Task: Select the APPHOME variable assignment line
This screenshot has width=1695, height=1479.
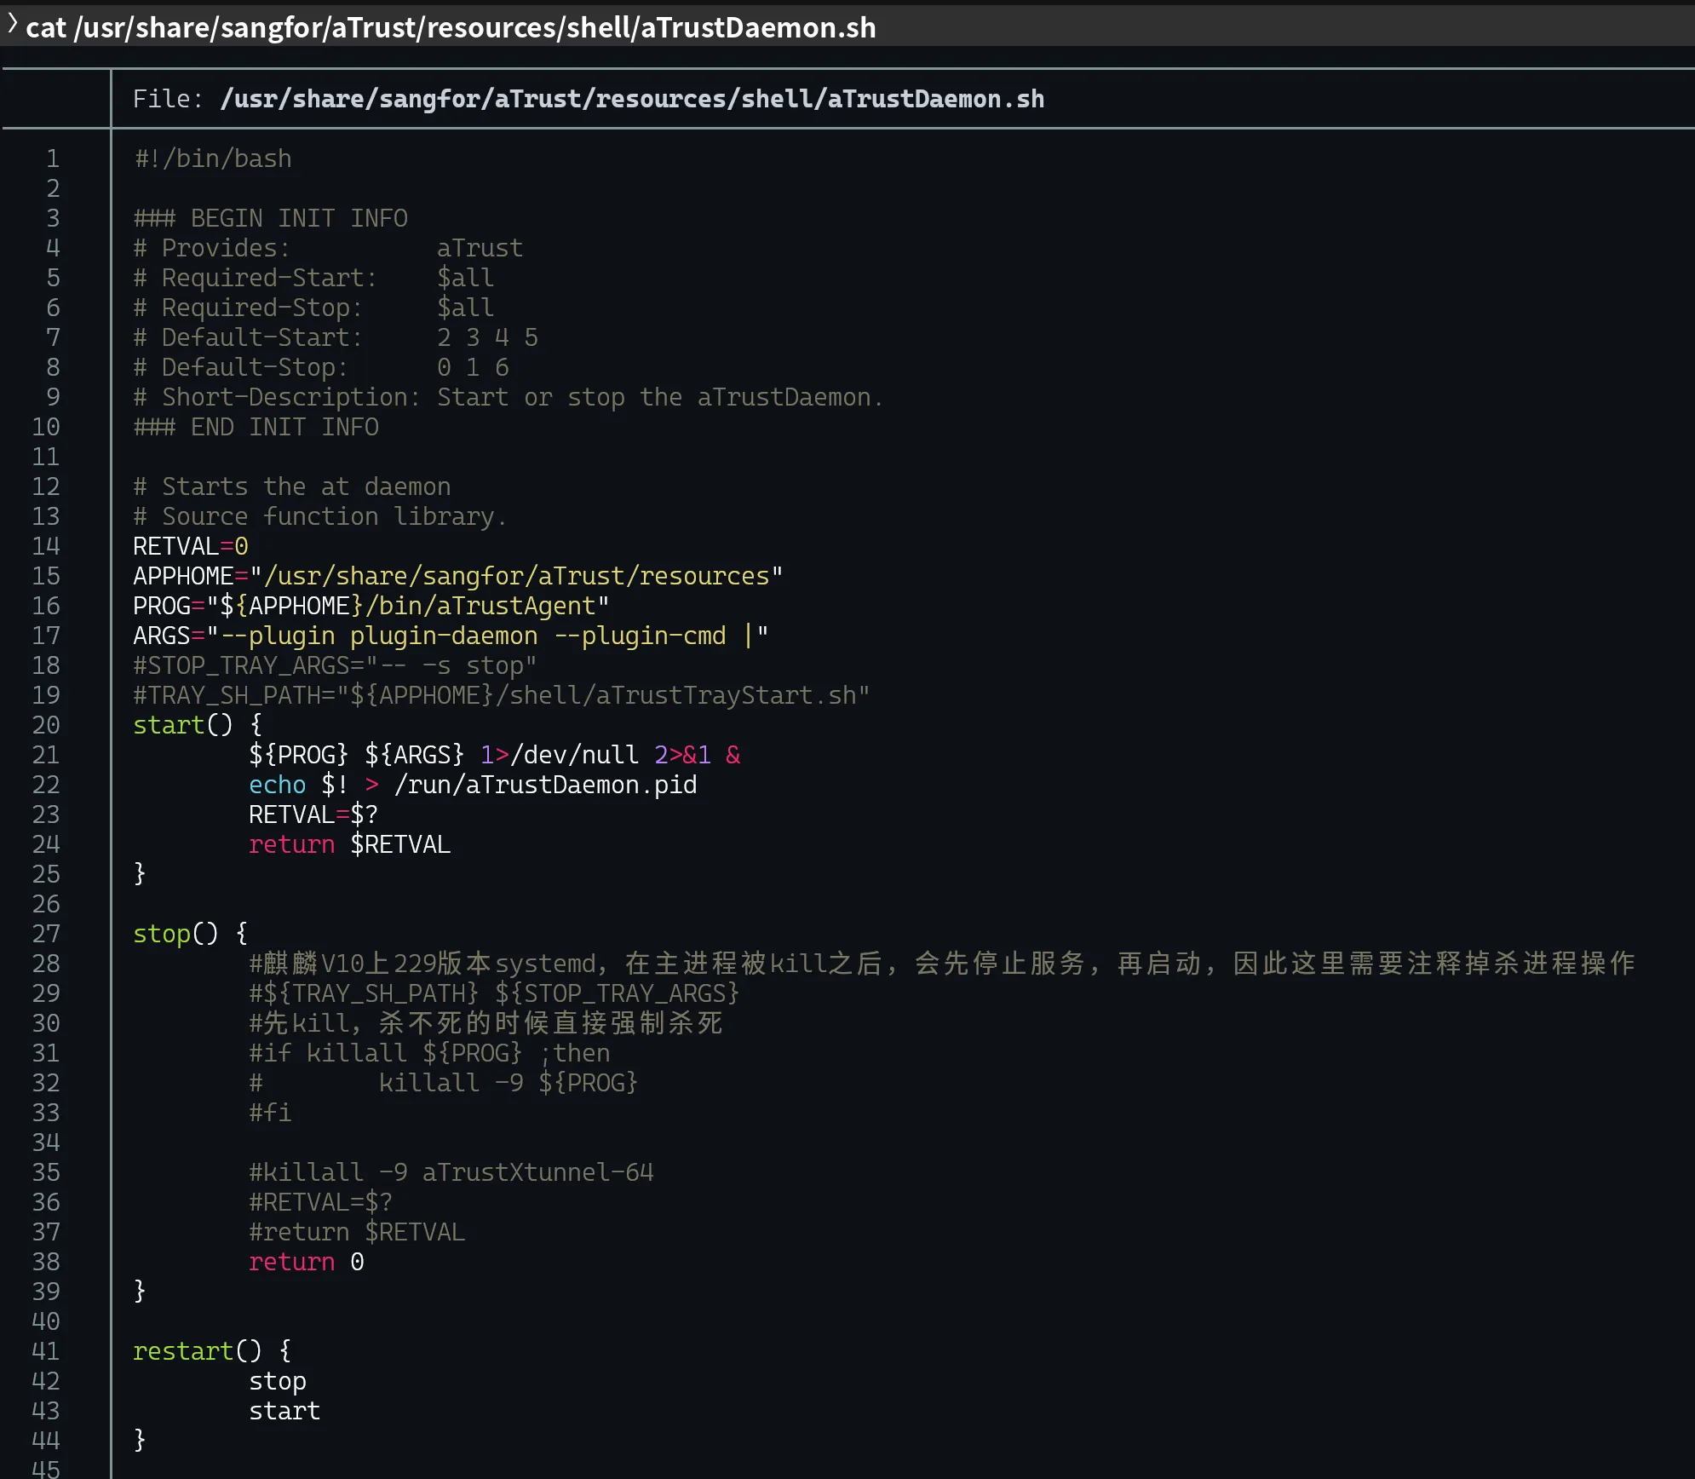Action: tap(458, 576)
